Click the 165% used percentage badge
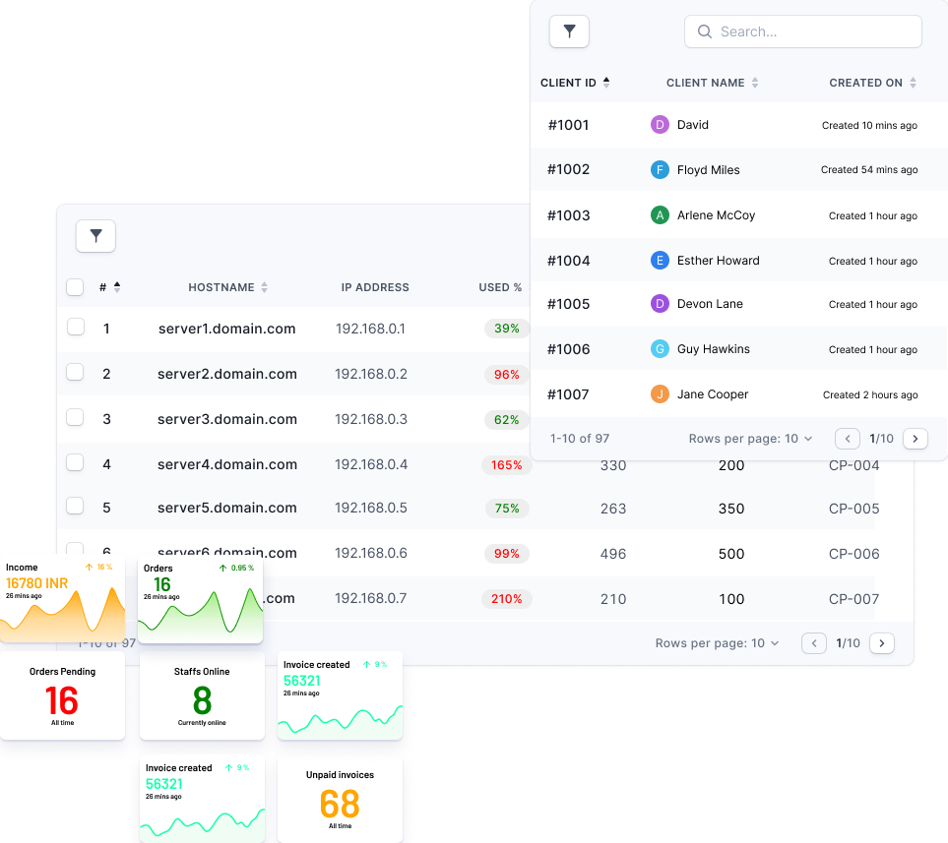 (x=507, y=464)
